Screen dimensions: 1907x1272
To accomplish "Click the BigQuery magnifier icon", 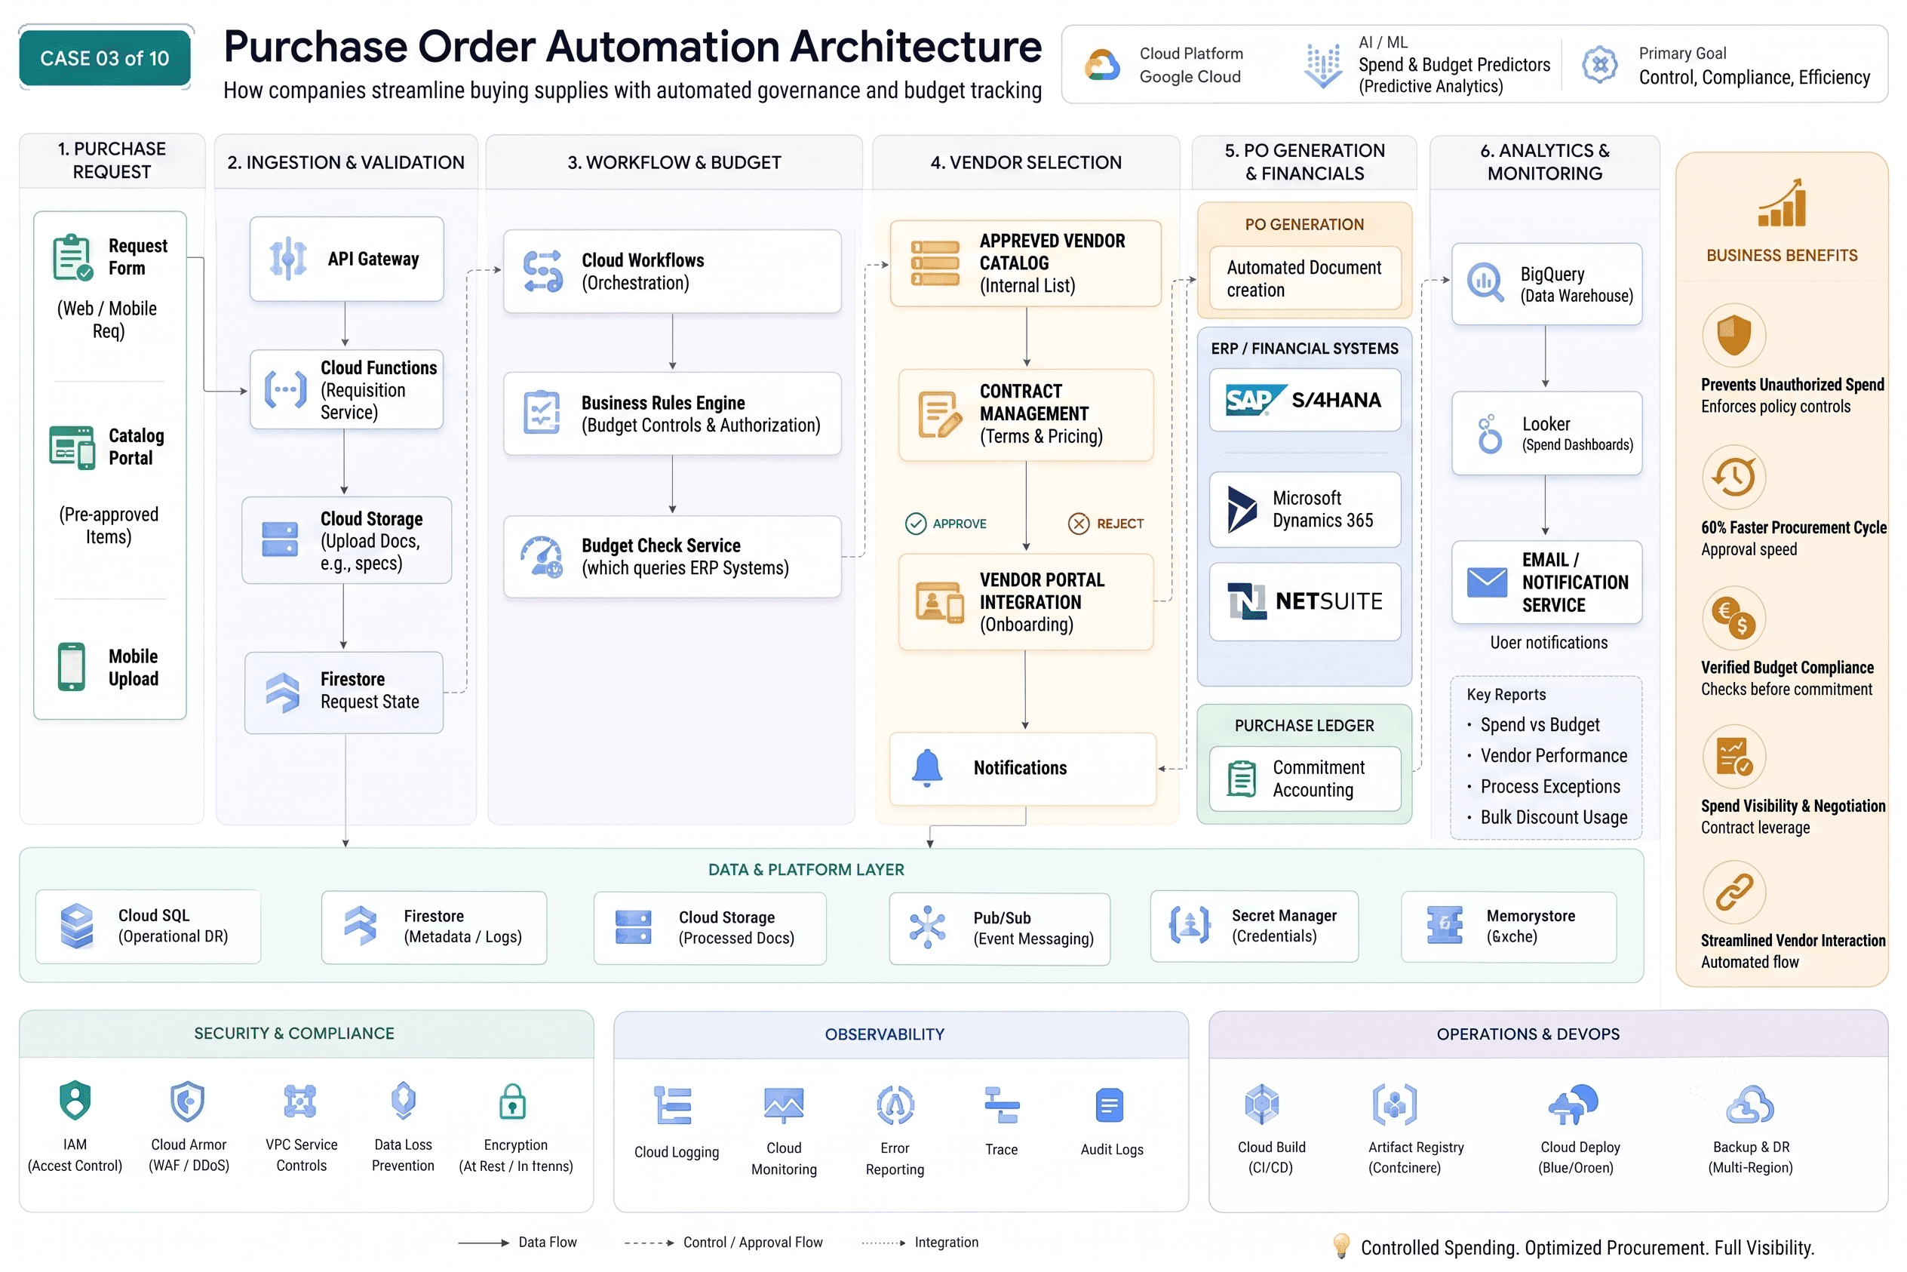I will click(1485, 282).
